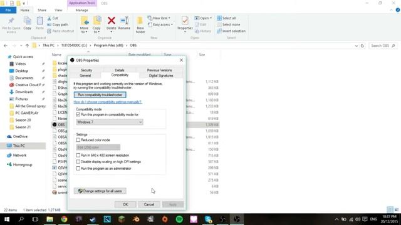Go up one folder level arrow
The height and width of the screenshot is (225, 401).
point(27,46)
